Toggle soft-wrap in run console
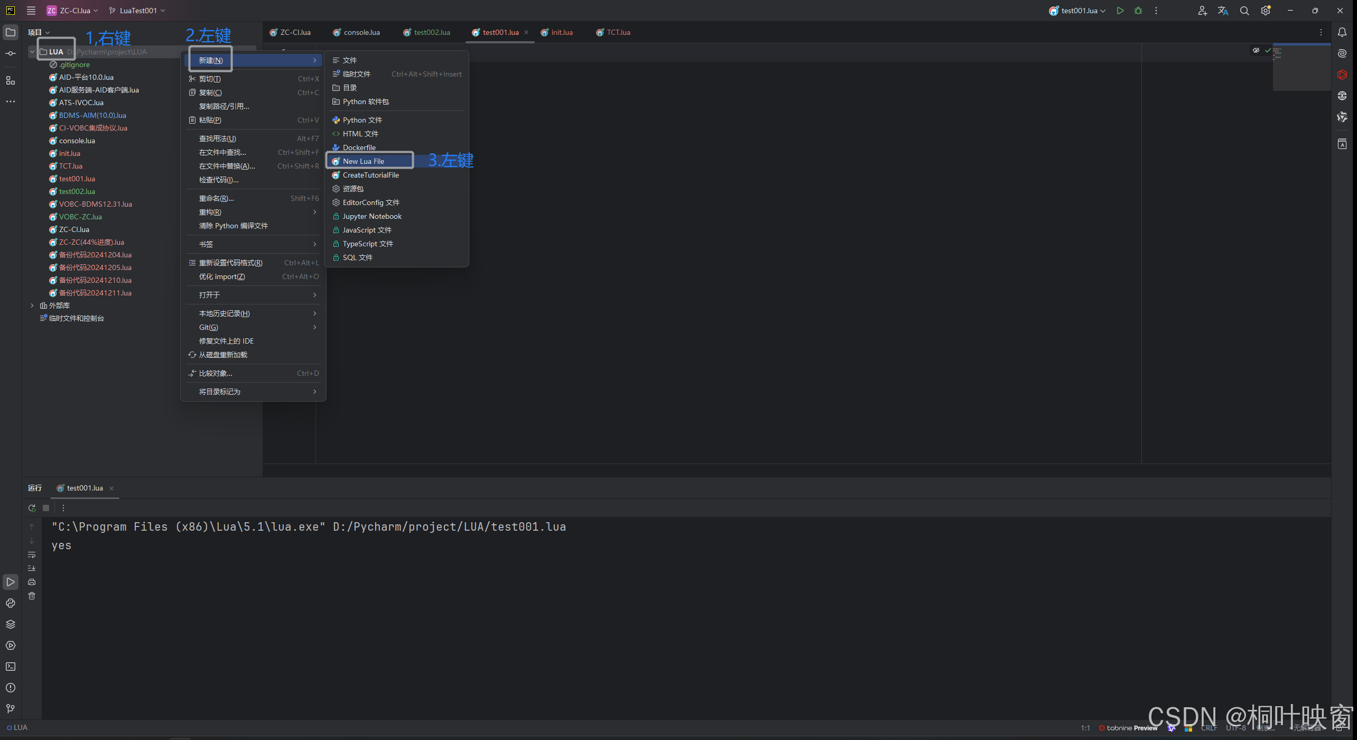The height and width of the screenshot is (740, 1357). (32, 554)
